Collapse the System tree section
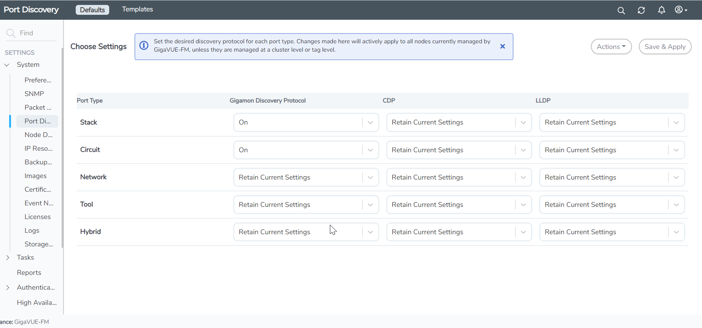The image size is (702, 328). 7,65
